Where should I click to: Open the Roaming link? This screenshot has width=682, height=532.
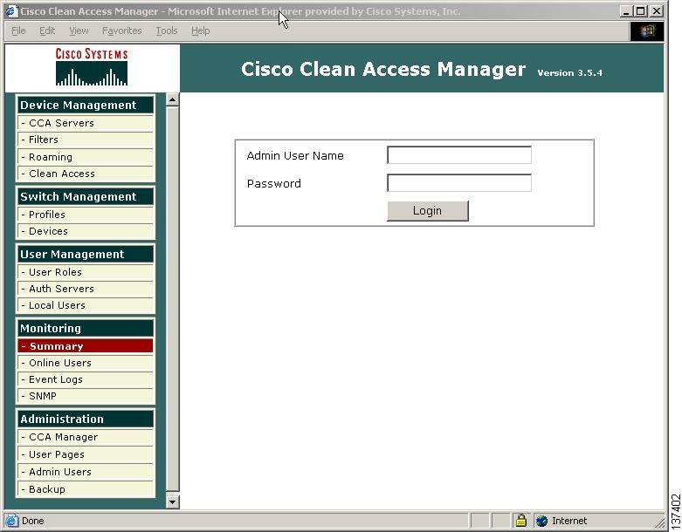pyautogui.click(x=86, y=157)
